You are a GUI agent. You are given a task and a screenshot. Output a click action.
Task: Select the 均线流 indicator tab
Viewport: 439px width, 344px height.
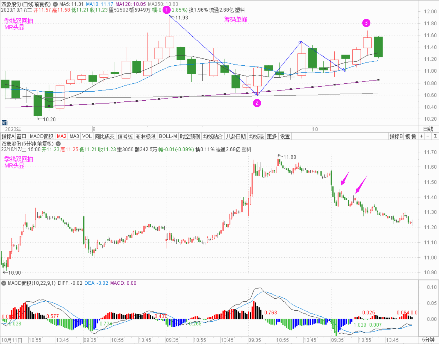(x=256, y=136)
